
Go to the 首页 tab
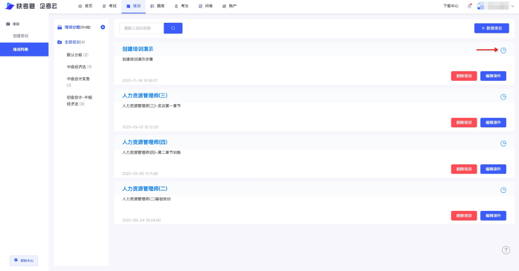tap(85, 6)
